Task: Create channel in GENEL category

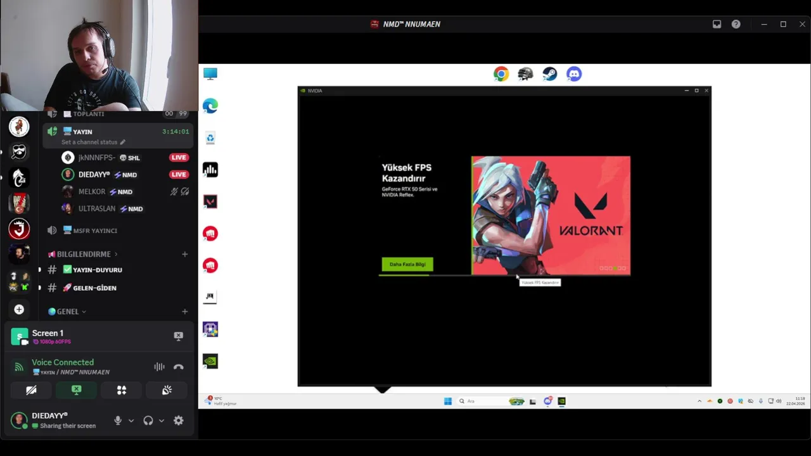Action: pos(184,312)
